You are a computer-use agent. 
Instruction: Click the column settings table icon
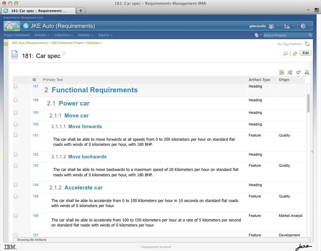[282, 72]
